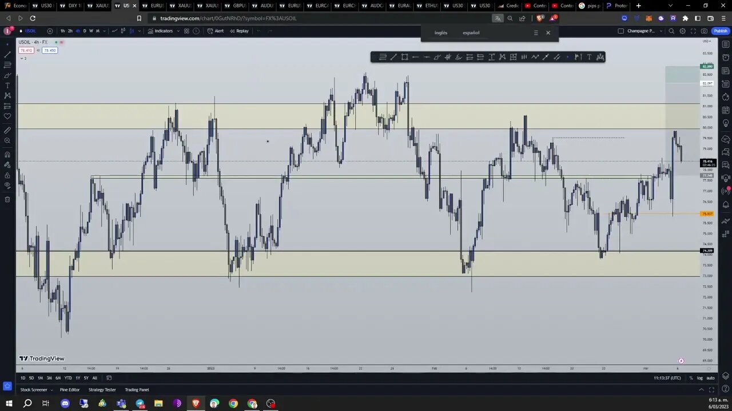Image resolution: width=732 pixels, height=411 pixels.
Task: Click the trash remove drawings icon
Action: [7, 199]
